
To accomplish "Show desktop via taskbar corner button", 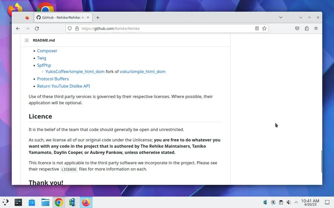I will click(x=327, y=202).
